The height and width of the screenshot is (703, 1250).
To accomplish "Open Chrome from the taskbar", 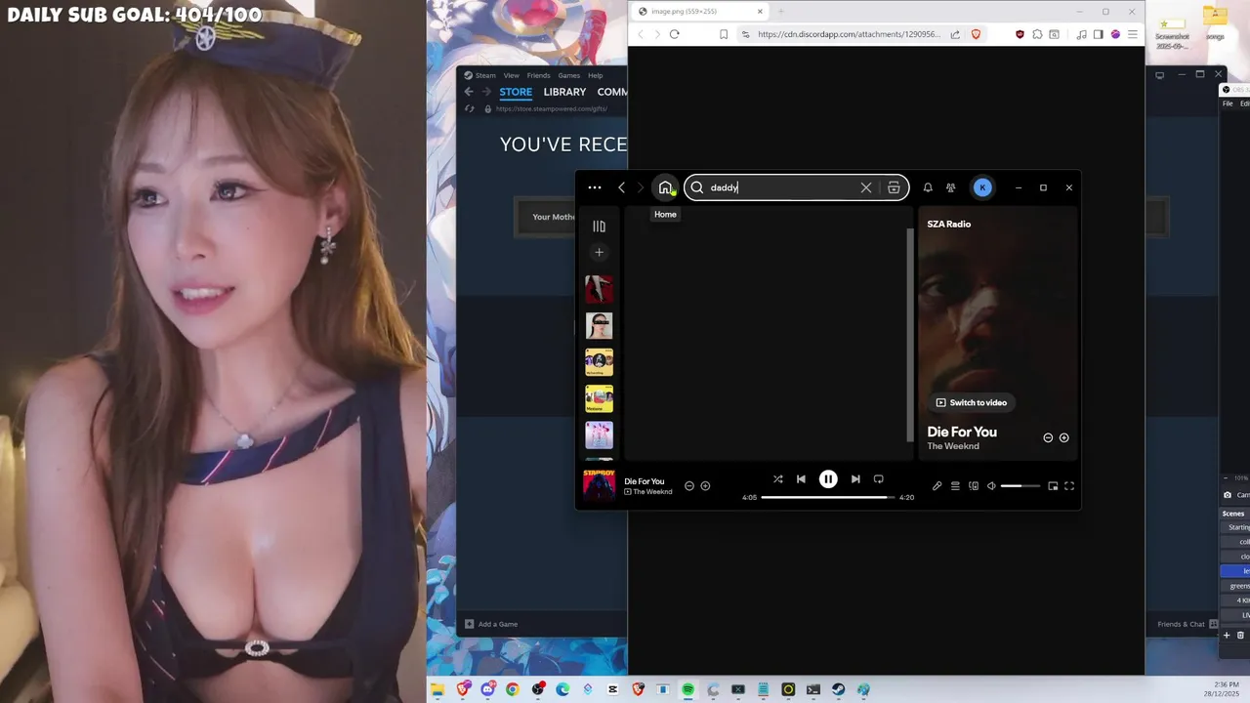I will point(512,689).
